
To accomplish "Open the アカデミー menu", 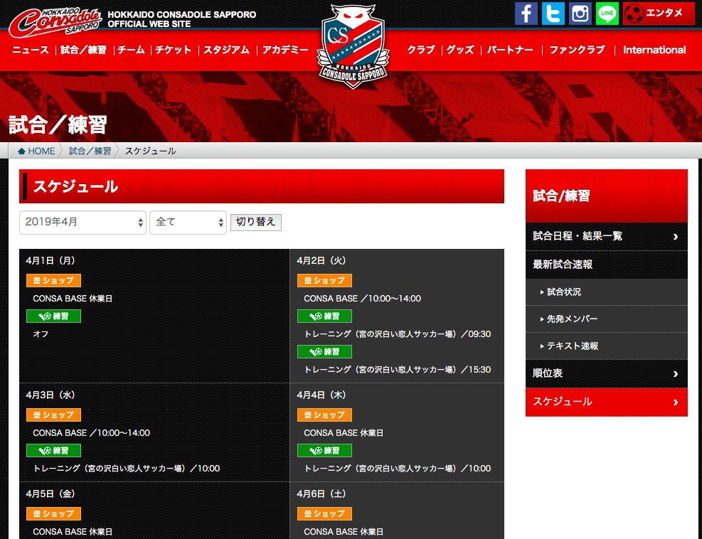I will coord(285,50).
